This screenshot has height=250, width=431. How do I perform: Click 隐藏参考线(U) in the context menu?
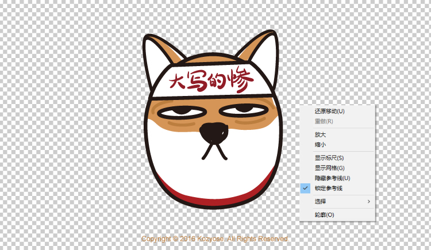[x=337, y=178]
